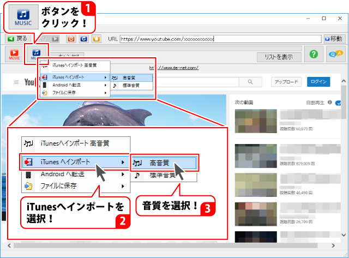Viewport: 349px width, 258px height.
Task: Click the gray forward arrow button
Action: (55, 39)
